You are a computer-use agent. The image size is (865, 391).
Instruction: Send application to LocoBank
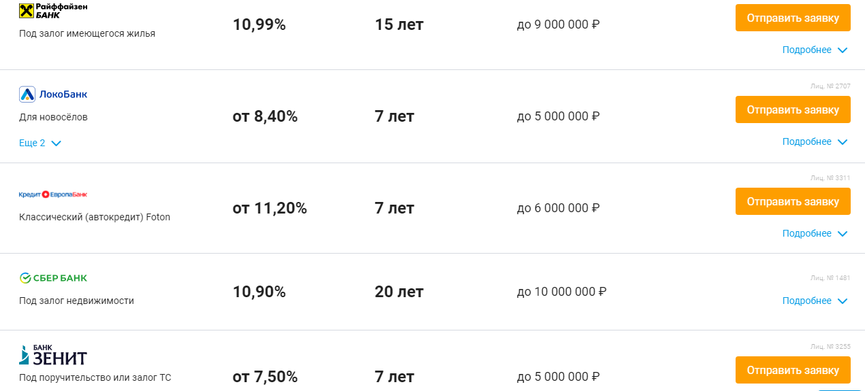pyautogui.click(x=793, y=109)
